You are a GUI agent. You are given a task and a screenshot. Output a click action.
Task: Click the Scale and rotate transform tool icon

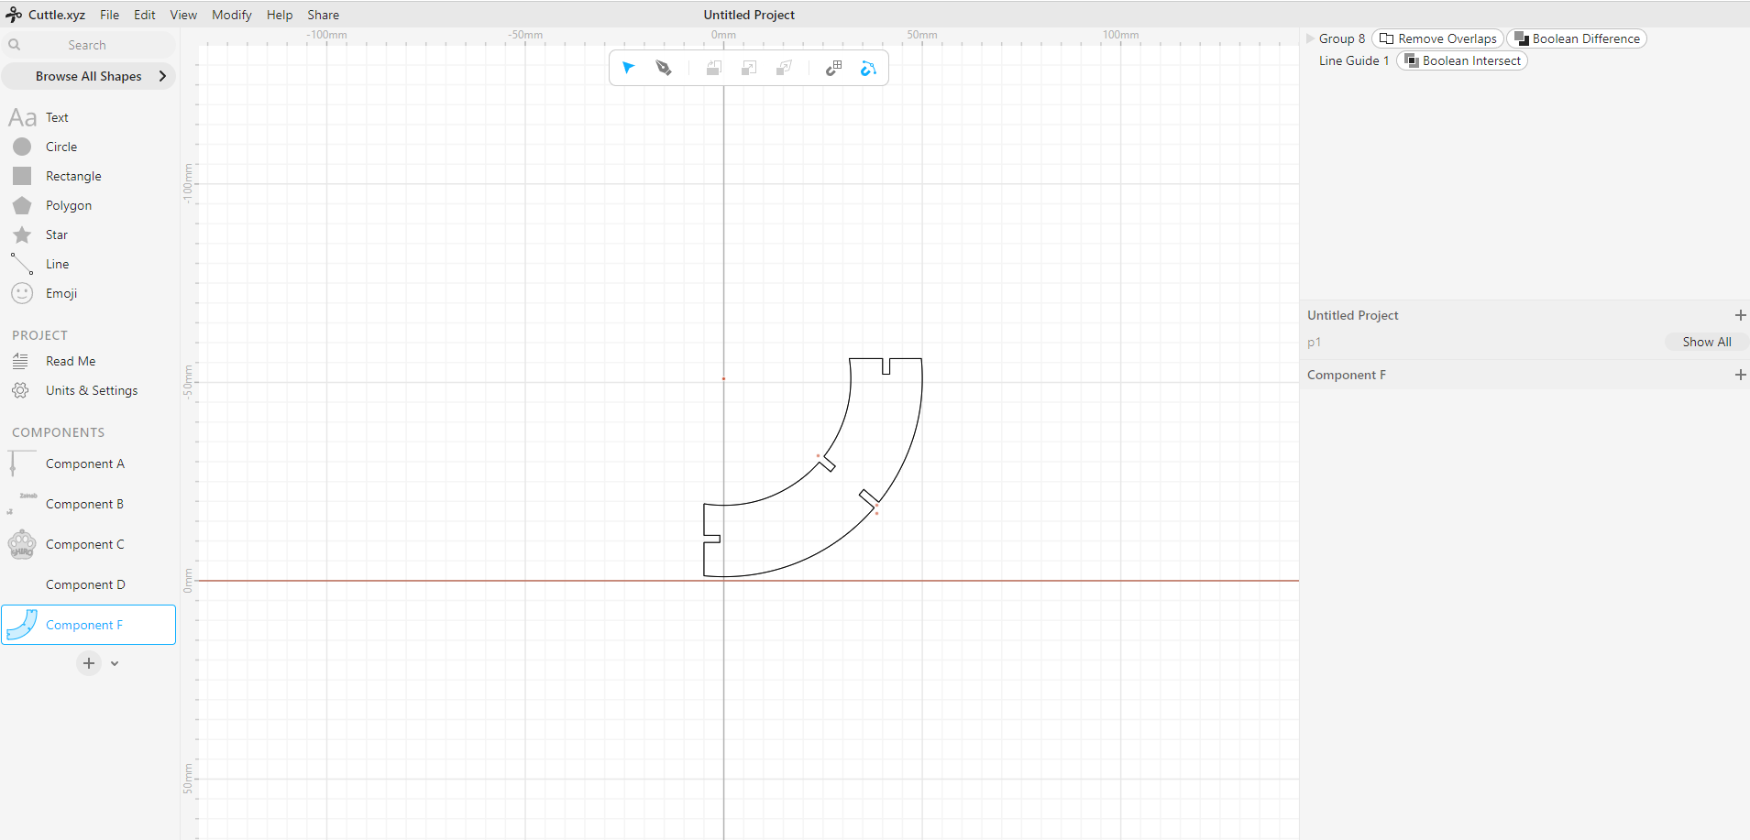coord(784,68)
